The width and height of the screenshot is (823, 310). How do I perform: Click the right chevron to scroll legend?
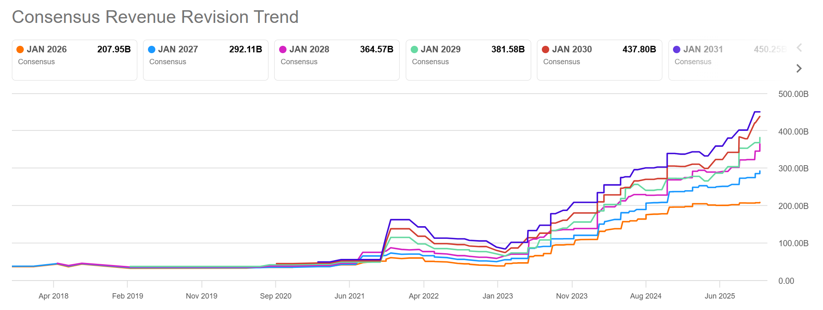tap(798, 68)
